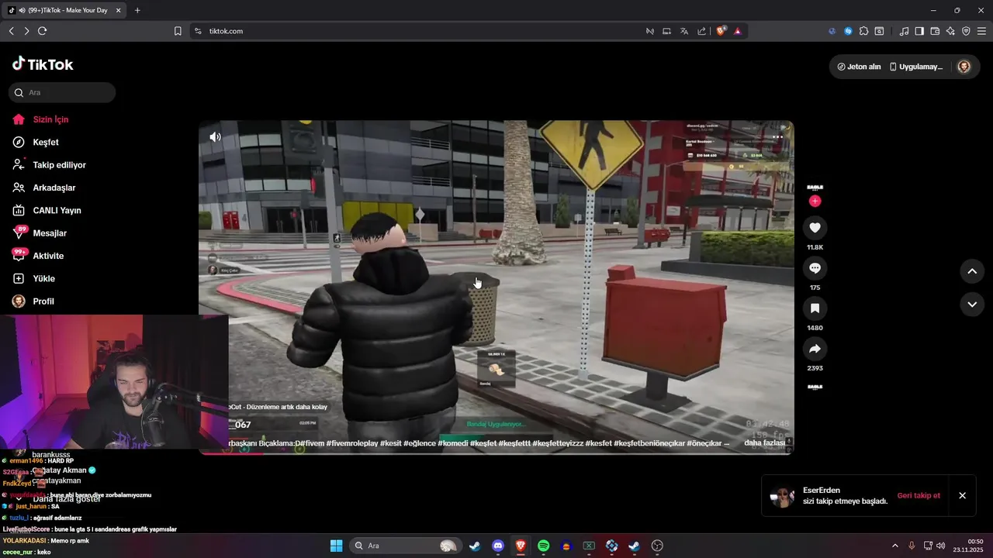Open the three-dot options on the video
993x558 pixels.
[x=777, y=136]
